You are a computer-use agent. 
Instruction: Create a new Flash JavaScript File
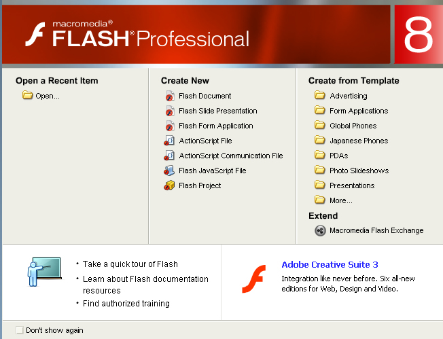(x=213, y=171)
